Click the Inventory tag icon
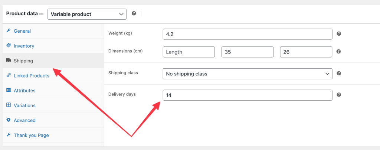The image size is (380, 150). (x=9, y=46)
